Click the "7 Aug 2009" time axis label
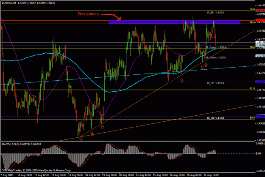Viewport: 265px width, 177px height. [7, 175]
